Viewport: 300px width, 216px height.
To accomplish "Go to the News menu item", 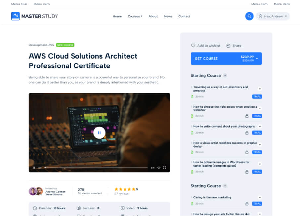I will [168, 16].
